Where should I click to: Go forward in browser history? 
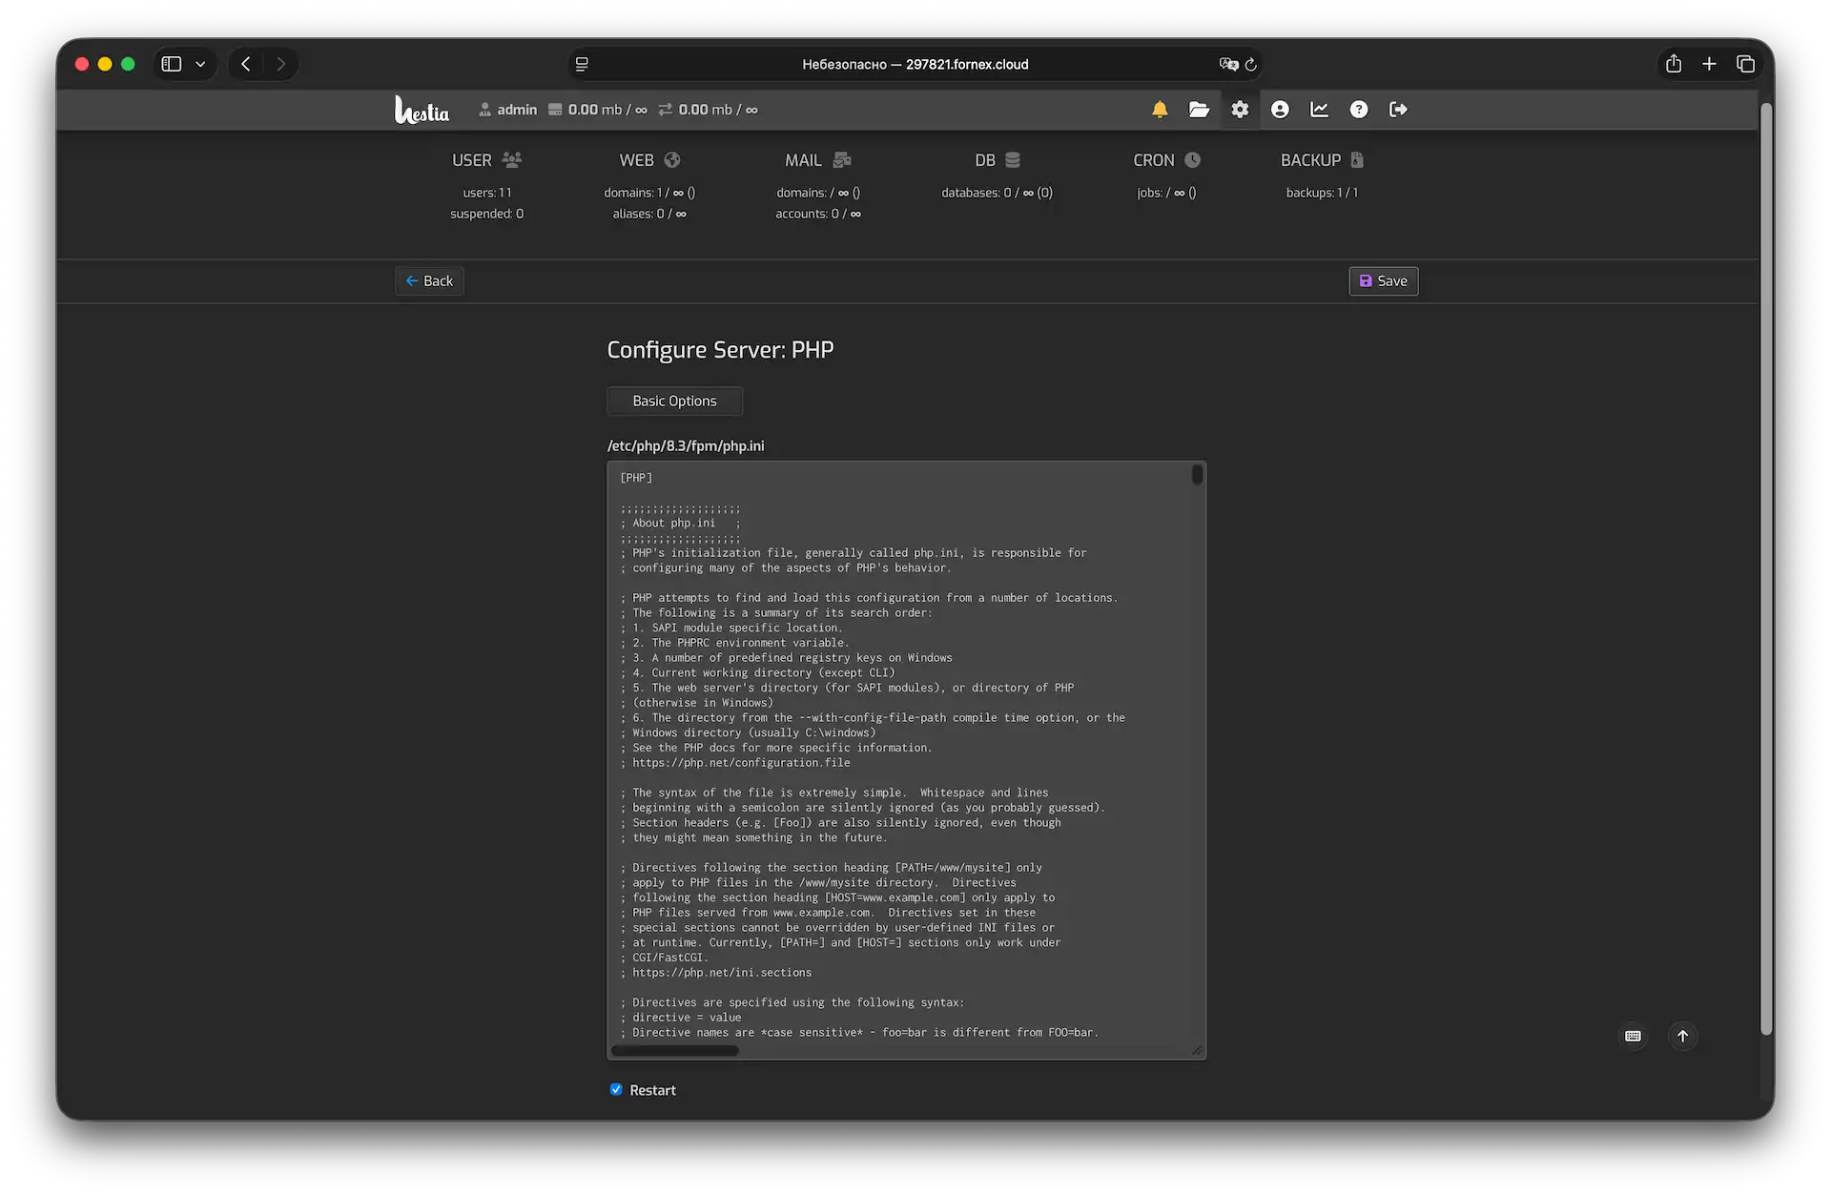click(280, 64)
